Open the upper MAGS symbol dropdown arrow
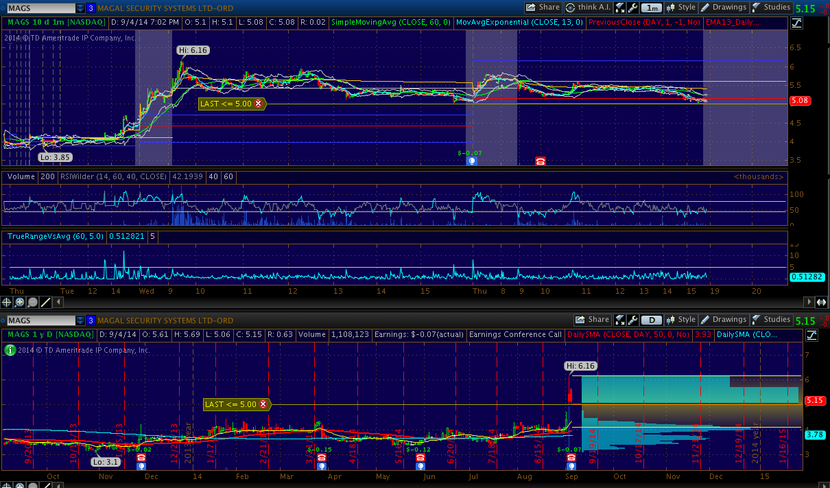Viewport: 830px width, 488px height. tap(80, 8)
